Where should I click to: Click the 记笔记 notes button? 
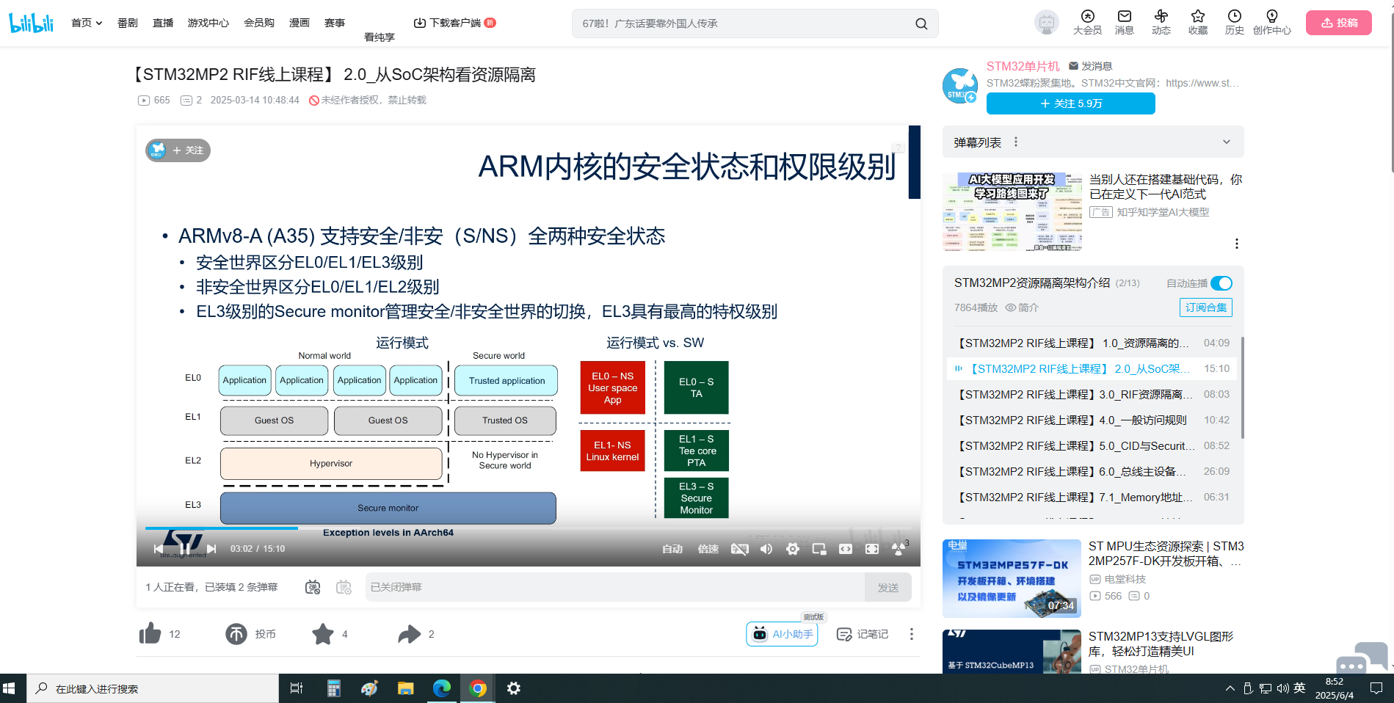pyautogui.click(x=863, y=634)
